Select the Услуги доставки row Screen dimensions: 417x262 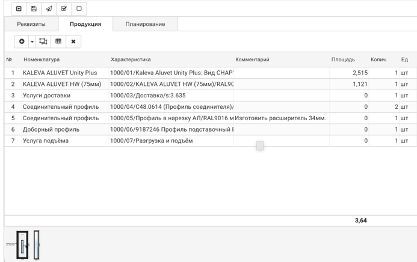click(46, 96)
